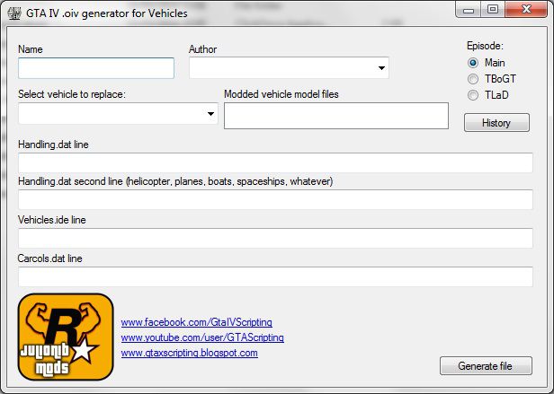Focus the Name text field
554x394 pixels.
click(x=96, y=68)
